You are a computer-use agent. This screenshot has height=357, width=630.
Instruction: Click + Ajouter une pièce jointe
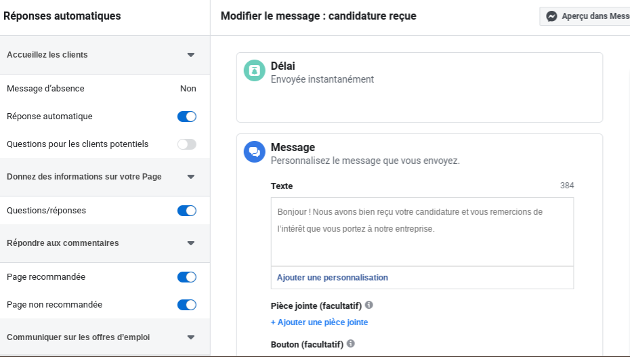coord(319,322)
